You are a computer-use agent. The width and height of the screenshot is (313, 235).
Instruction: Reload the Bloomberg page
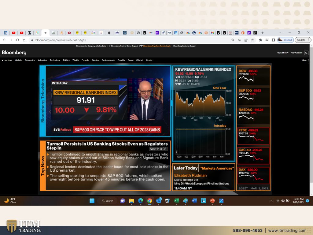[x=17, y=40]
